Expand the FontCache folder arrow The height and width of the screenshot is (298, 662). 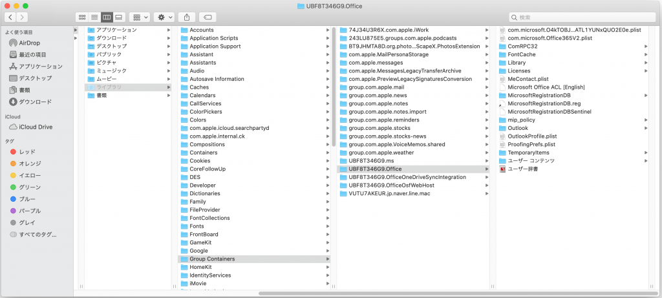pos(646,54)
